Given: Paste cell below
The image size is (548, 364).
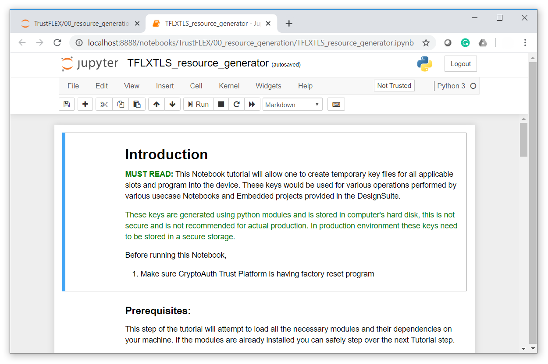Looking at the screenshot, I should 137,104.
